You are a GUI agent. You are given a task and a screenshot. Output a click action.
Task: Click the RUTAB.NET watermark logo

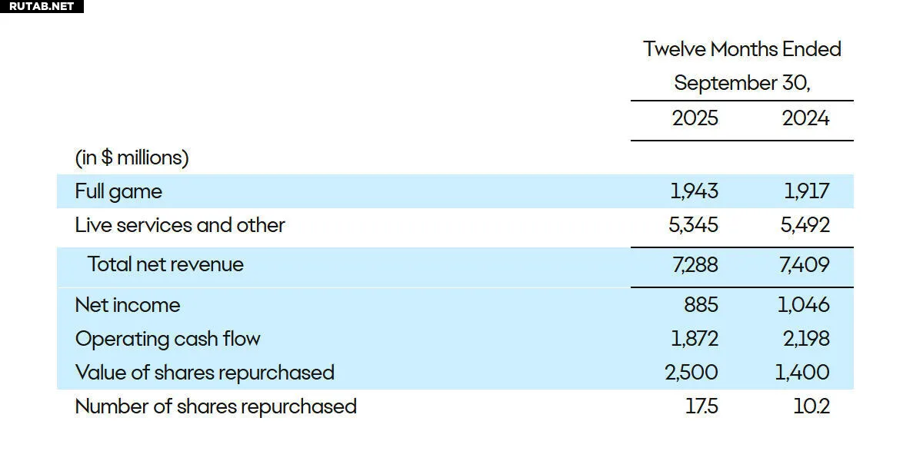tap(42, 6)
